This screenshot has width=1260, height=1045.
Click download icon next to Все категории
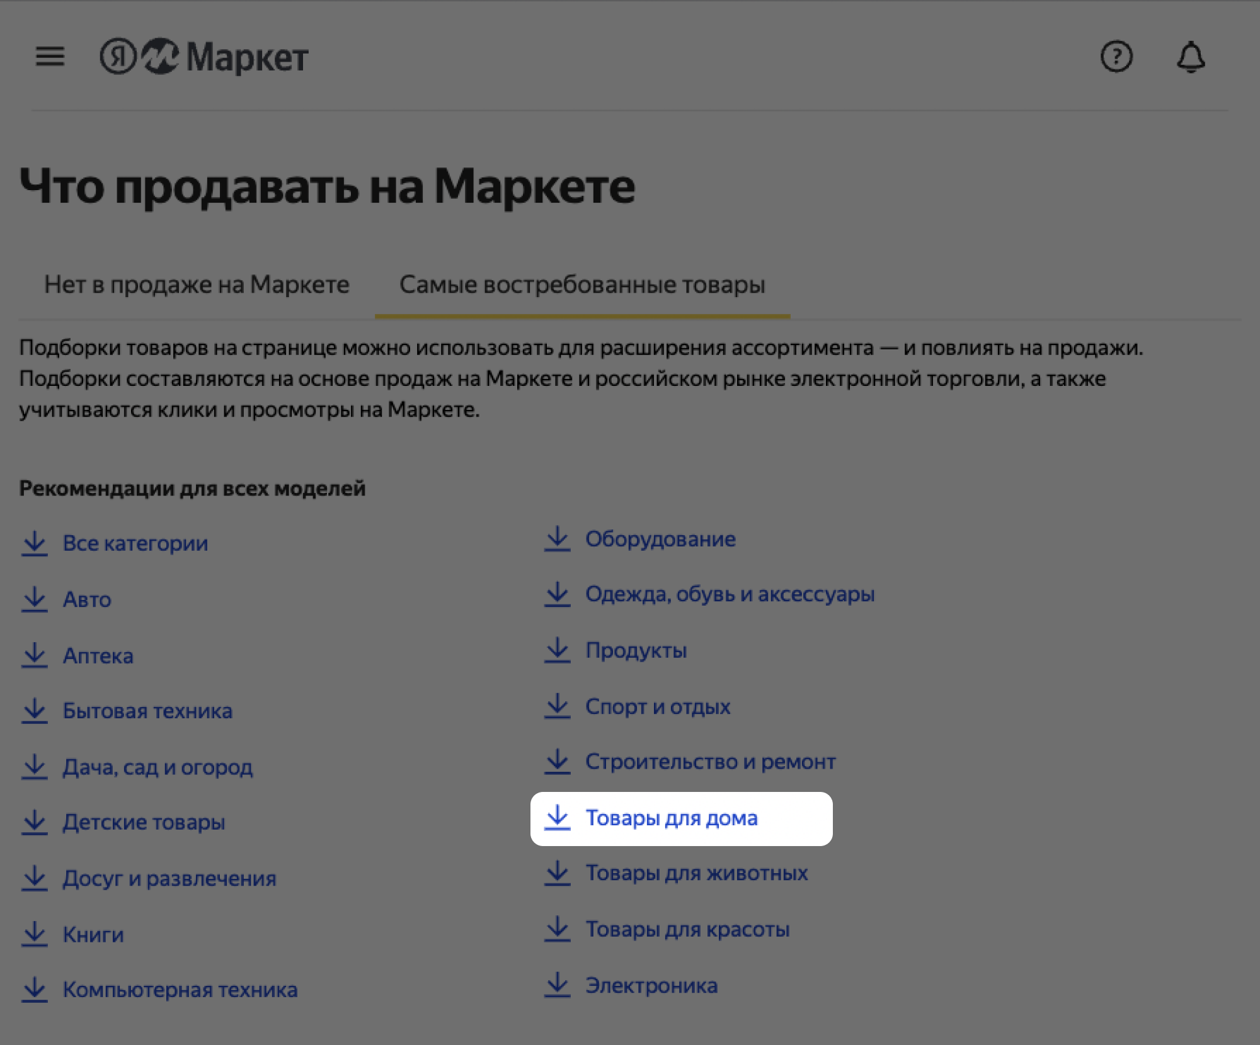point(35,543)
